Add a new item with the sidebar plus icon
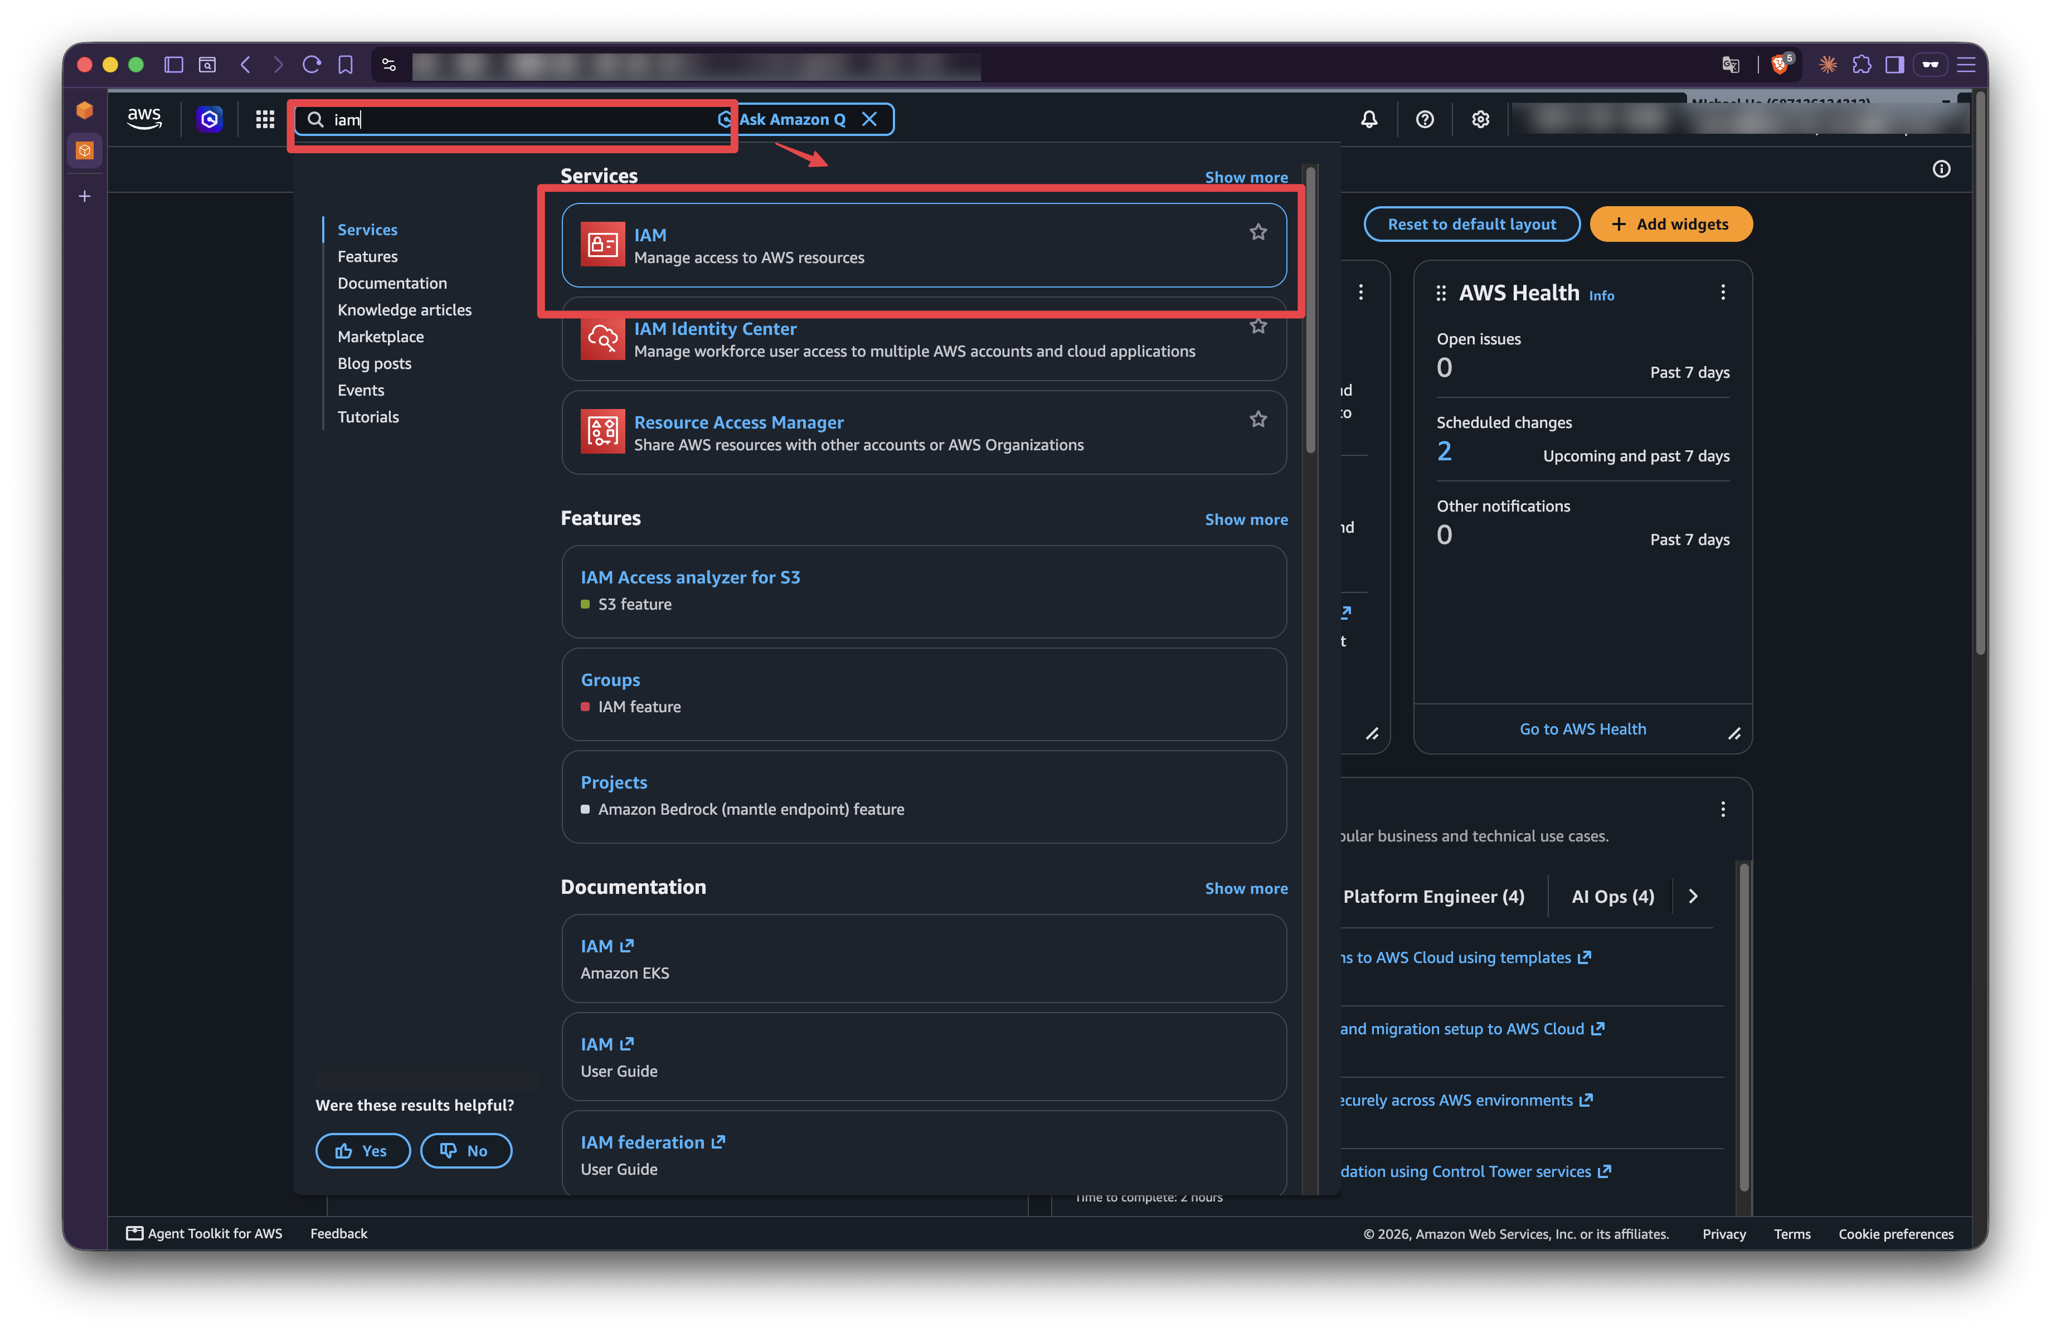Image resolution: width=2051 pixels, height=1333 pixels. [85, 197]
